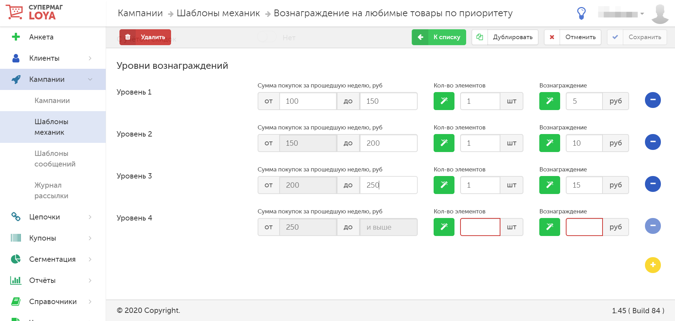
Task: Focus Уровень 1 'от' field with 100
Action: tap(308, 101)
